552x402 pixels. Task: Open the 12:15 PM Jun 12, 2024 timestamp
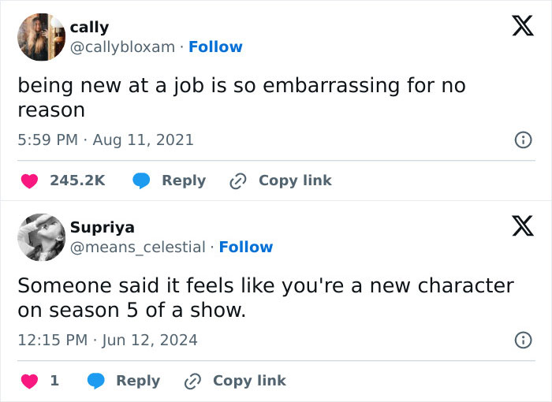[x=107, y=341]
